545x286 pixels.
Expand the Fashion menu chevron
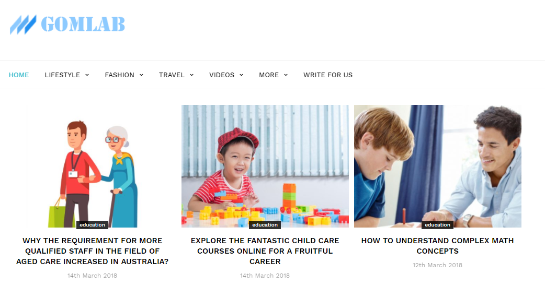pyautogui.click(x=141, y=75)
